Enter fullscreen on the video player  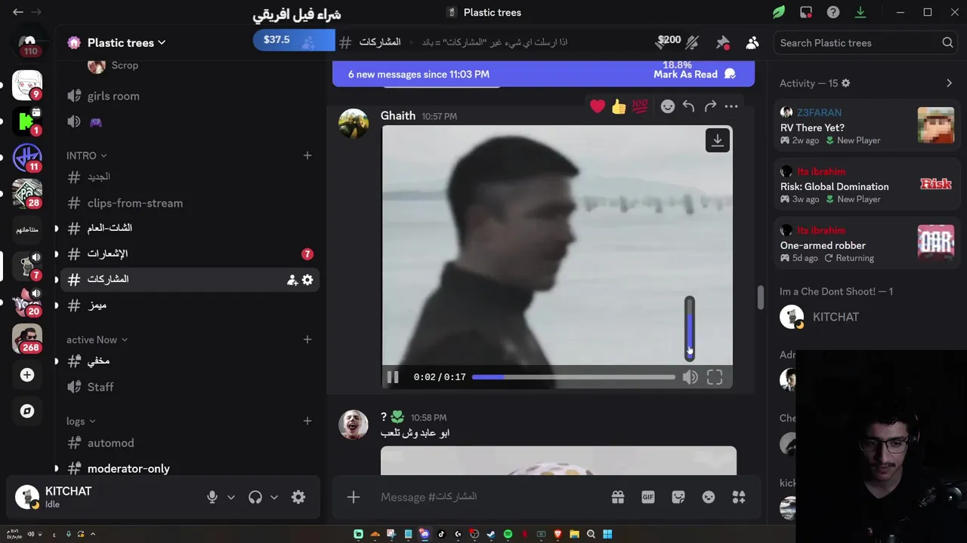[x=715, y=377]
